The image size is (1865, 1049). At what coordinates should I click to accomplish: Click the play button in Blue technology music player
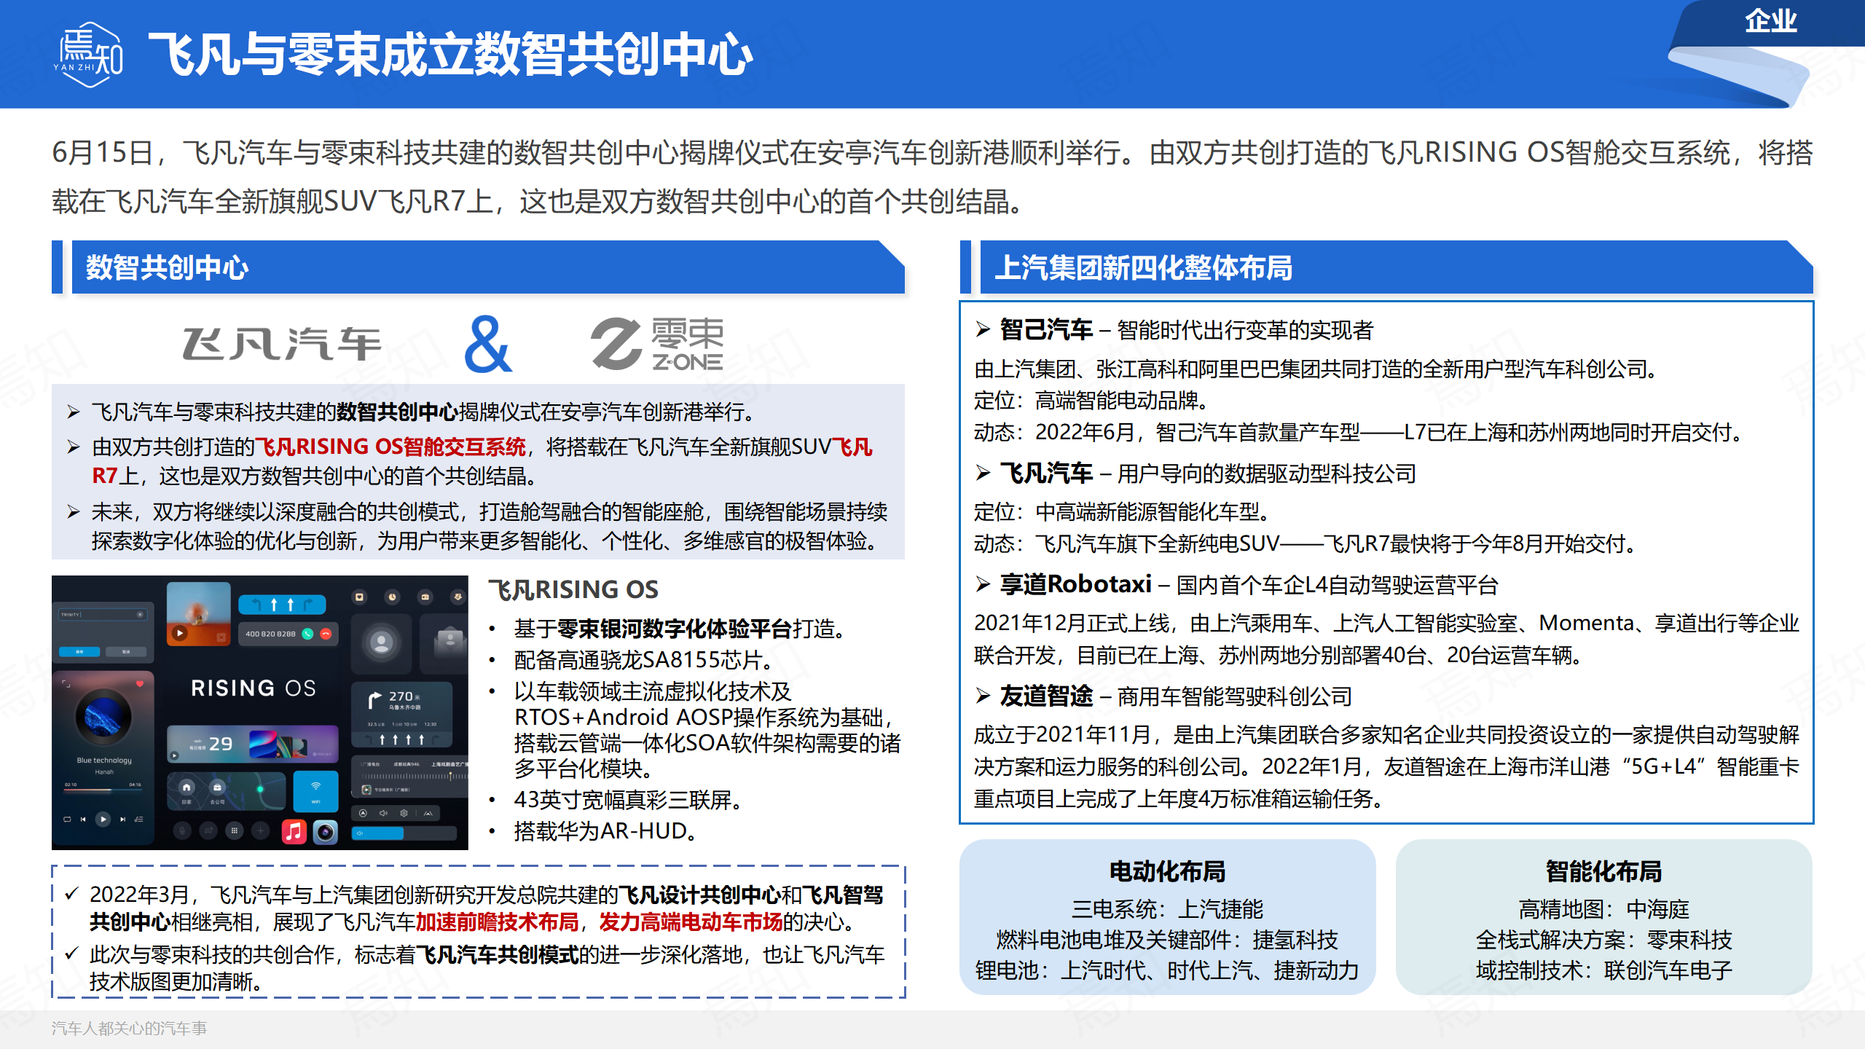point(103,819)
